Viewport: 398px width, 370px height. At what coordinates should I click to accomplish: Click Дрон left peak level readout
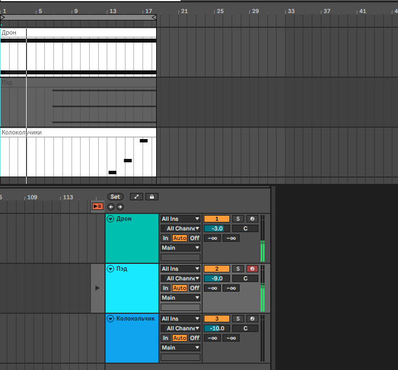coord(212,238)
